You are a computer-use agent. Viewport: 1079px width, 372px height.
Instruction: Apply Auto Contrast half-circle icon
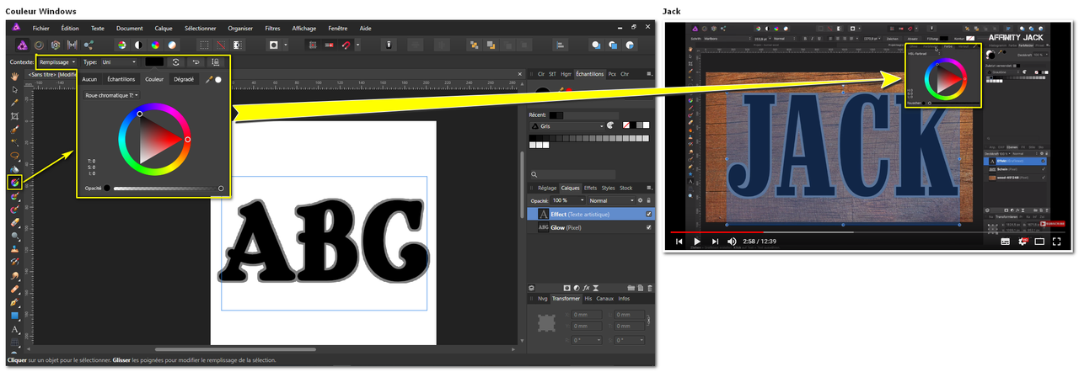(x=137, y=45)
